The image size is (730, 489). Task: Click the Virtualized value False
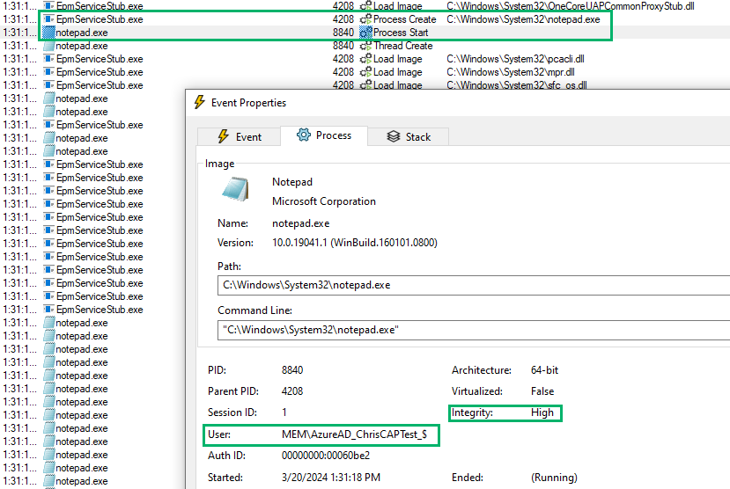coord(542,390)
